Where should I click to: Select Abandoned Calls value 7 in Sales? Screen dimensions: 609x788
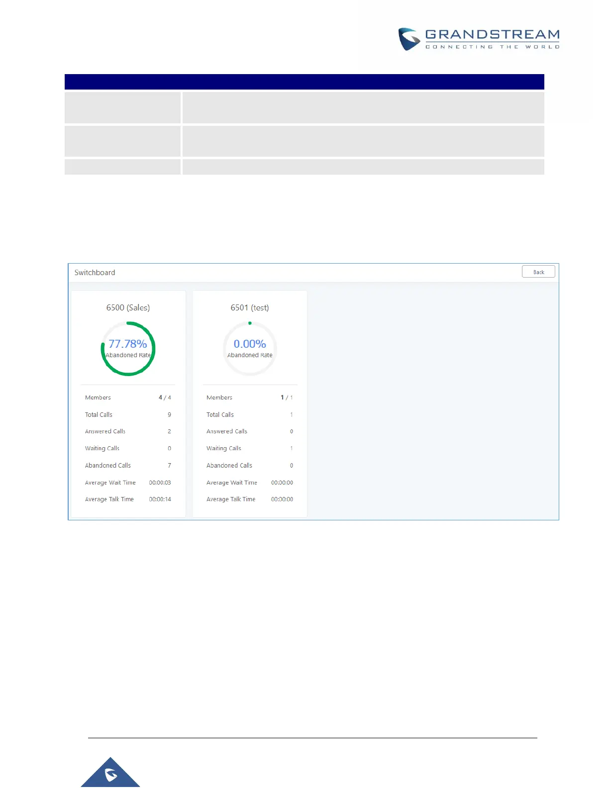(169, 465)
